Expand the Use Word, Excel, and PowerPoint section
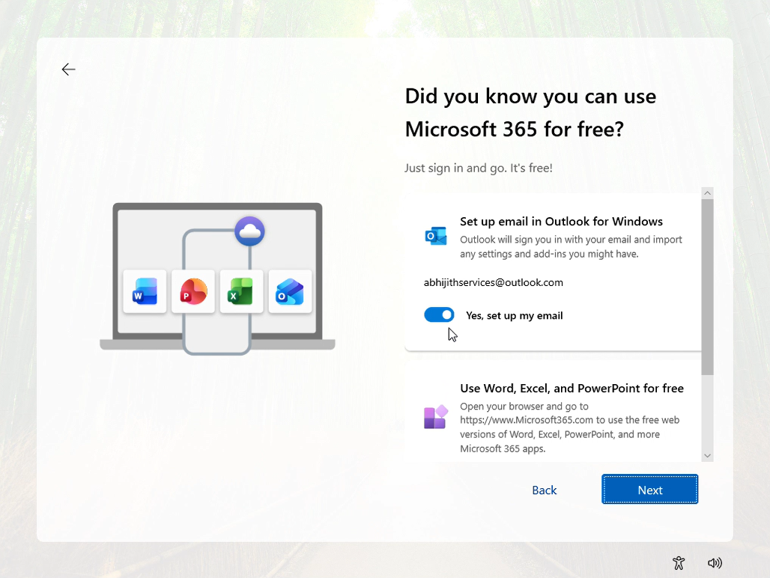This screenshot has height=578, width=770. click(572, 388)
